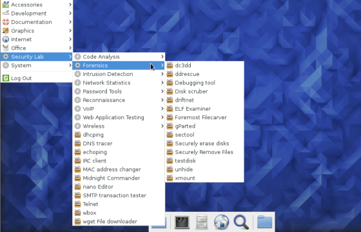The height and width of the screenshot is (232, 361).
Task: Open ddrescue entry
Action: click(204, 74)
